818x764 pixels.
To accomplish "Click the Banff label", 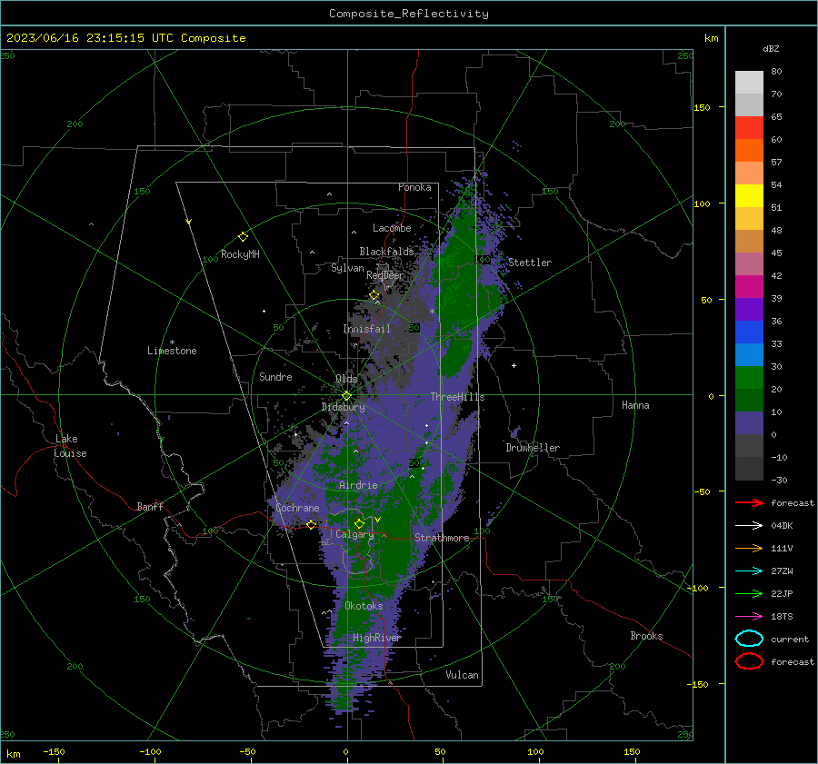I will 150,506.
